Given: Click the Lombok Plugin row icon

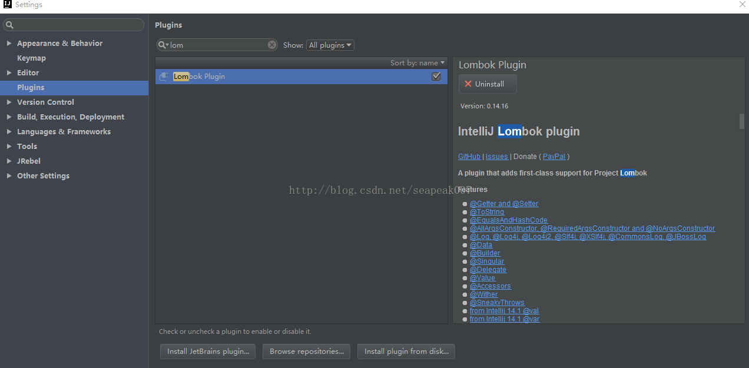Looking at the screenshot, I should point(164,77).
